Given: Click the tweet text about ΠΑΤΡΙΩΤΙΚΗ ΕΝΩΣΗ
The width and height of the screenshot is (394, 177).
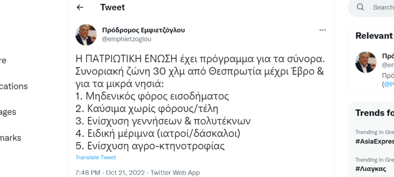Looking at the screenshot, I should [200, 102].
